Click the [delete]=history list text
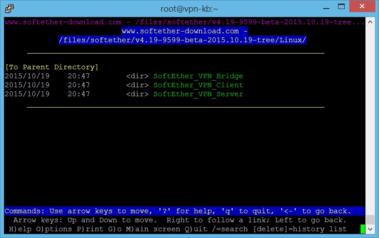 click(300, 229)
